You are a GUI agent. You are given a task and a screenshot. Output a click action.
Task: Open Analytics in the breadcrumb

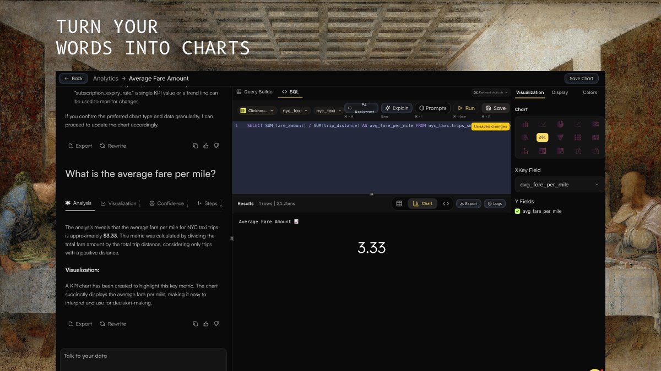tap(106, 79)
